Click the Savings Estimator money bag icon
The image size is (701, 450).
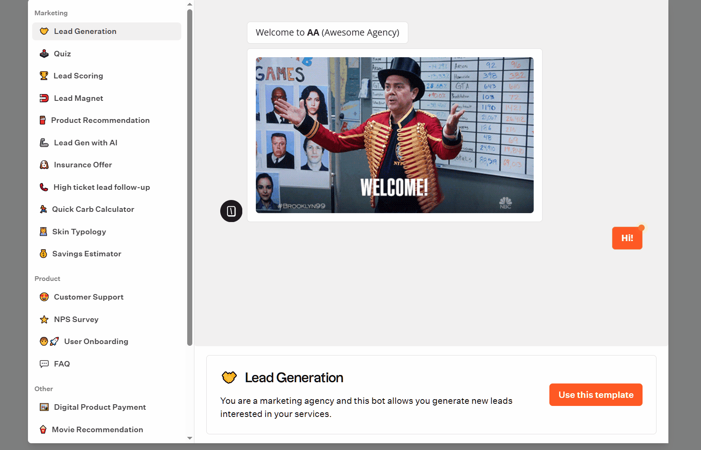[x=43, y=254]
